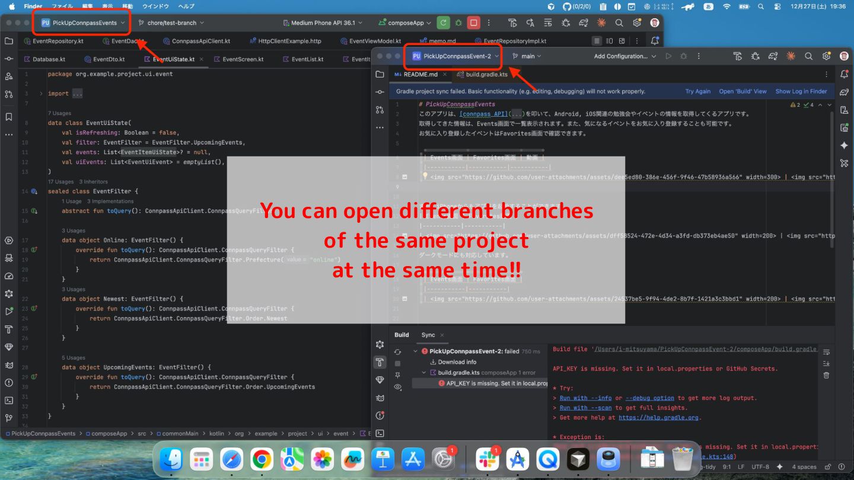Click Search magnifier in back window toolbar

[x=619, y=23]
